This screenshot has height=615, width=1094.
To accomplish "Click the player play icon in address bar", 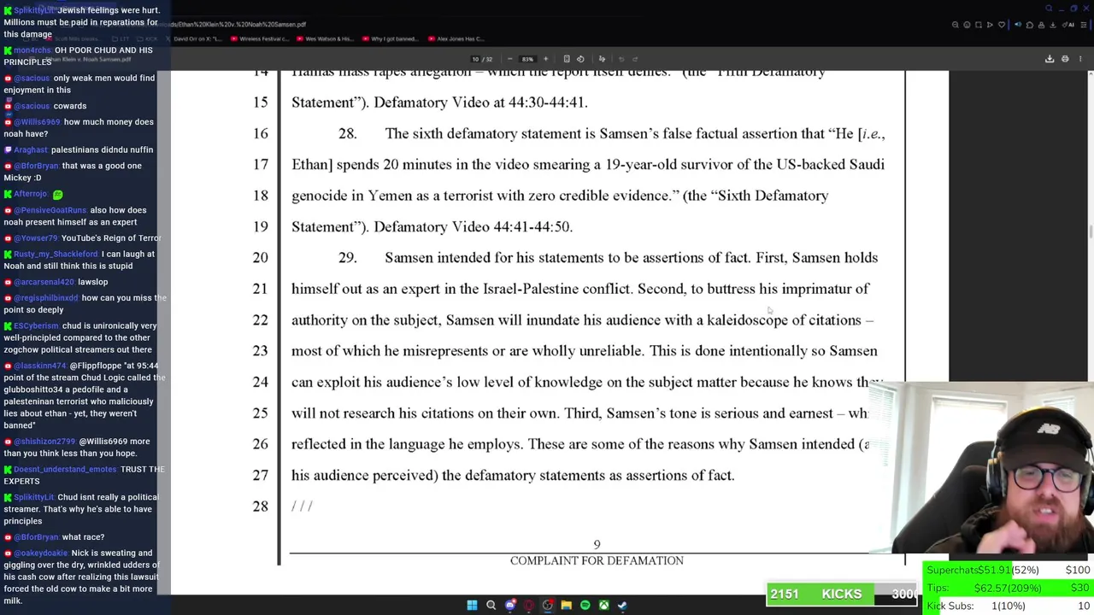I will coord(990,25).
